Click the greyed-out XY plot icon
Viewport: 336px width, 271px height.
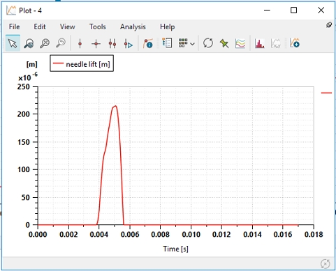point(276,43)
